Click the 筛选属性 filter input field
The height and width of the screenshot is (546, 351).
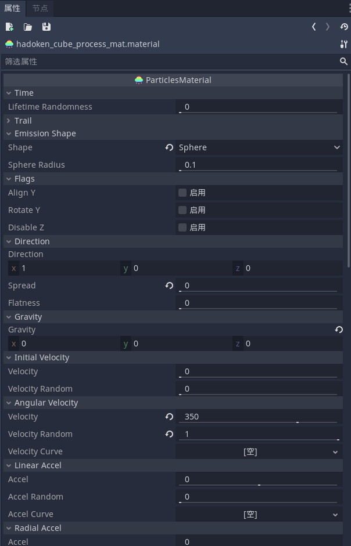click(x=169, y=62)
